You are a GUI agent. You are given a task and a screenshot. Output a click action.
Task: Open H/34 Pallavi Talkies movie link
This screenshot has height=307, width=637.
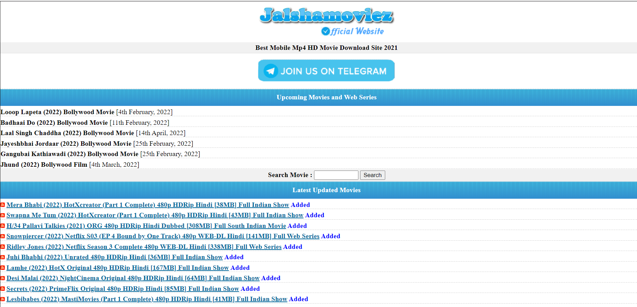(x=146, y=226)
